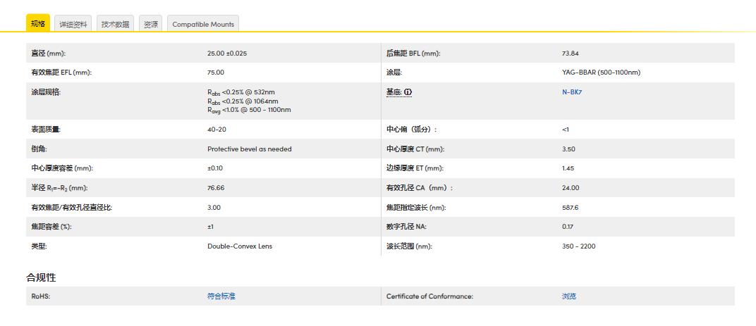Screen dimensions: 756x326
Task: Click the 符合标准 RoHS link
Action: pos(221,296)
